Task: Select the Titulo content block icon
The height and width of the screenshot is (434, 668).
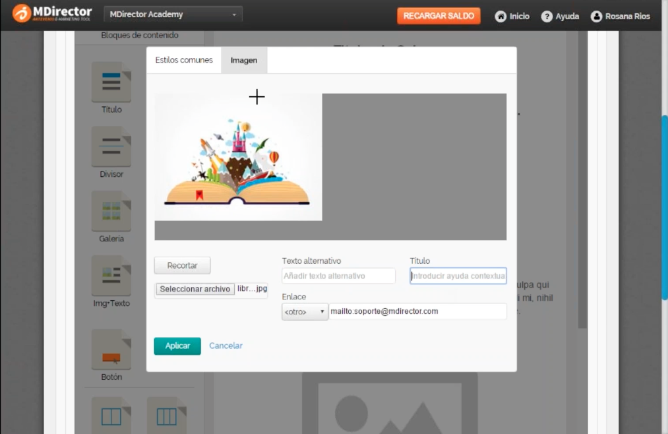Action: tap(111, 82)
